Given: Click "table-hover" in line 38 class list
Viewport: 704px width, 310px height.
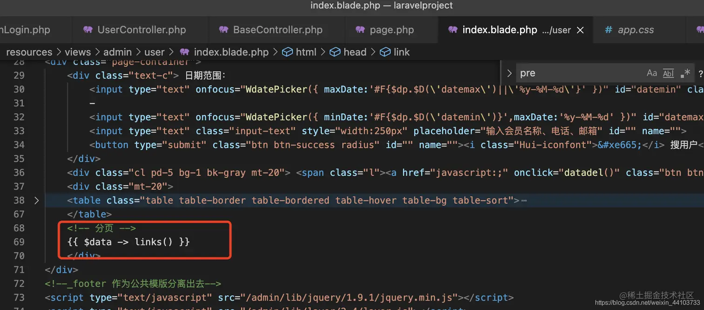Looking at the screenshot, I should [366, 200].
